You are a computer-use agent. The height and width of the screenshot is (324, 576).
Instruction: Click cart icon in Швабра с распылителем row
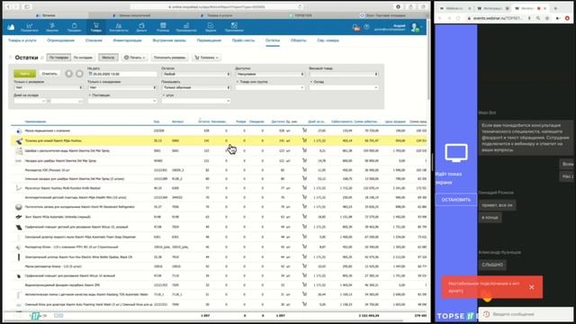[x=304, y=150]
